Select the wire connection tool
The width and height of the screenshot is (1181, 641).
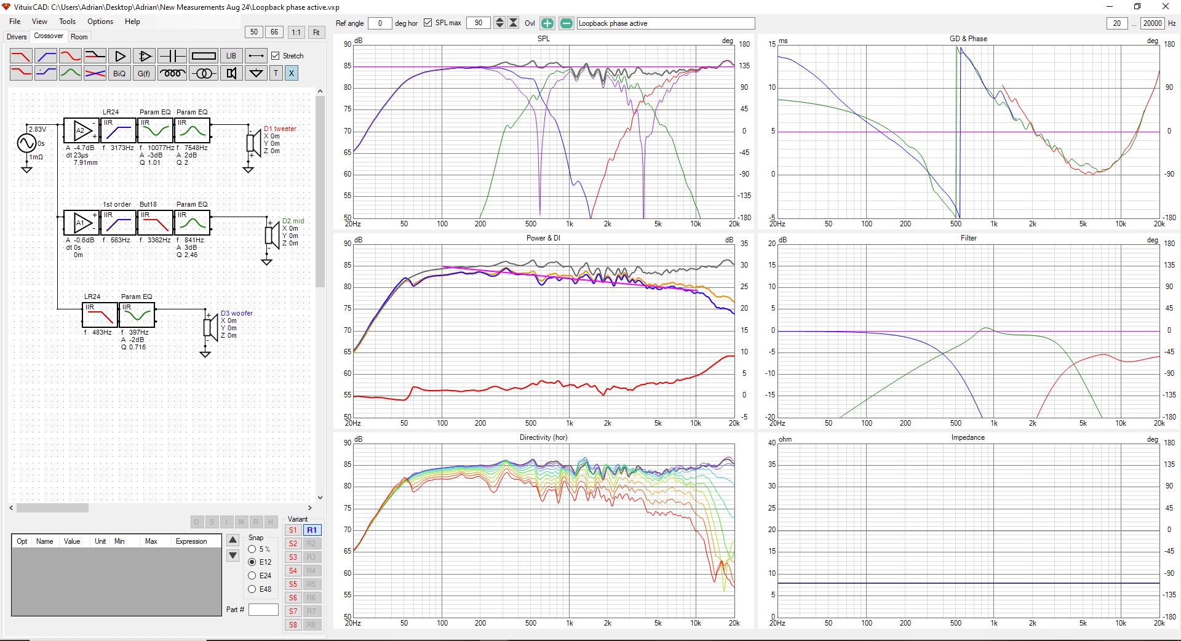coord(256,56)
